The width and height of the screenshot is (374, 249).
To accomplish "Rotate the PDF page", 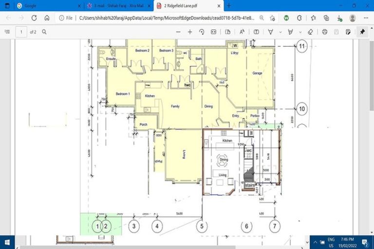I will 202,32.
